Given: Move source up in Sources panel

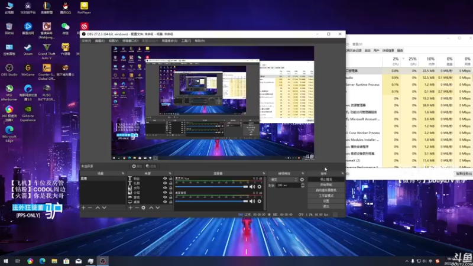Looking at the screenshot, I should point(151,208).
